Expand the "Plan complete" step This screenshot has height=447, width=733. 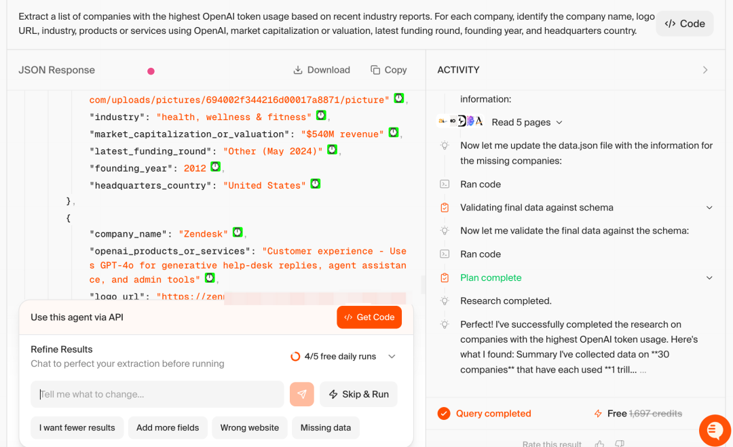point(709,278)
